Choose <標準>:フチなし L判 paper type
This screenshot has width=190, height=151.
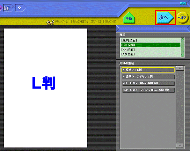coord(148,77)
